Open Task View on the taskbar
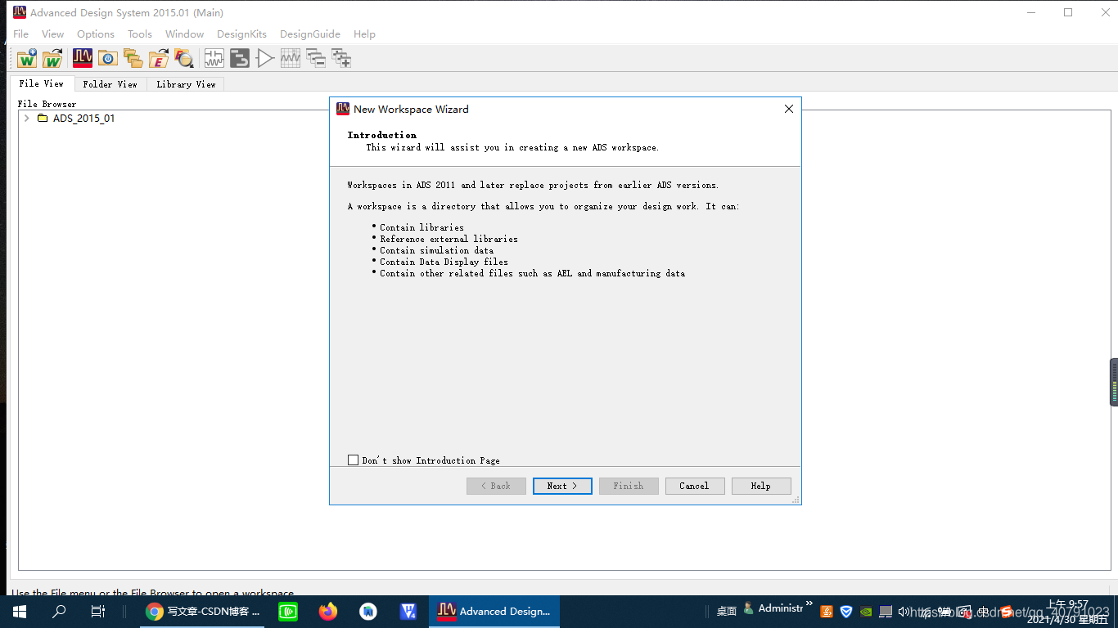Image resolution: width=1118 pixels, height=628 pixels. tap(97, 612)
